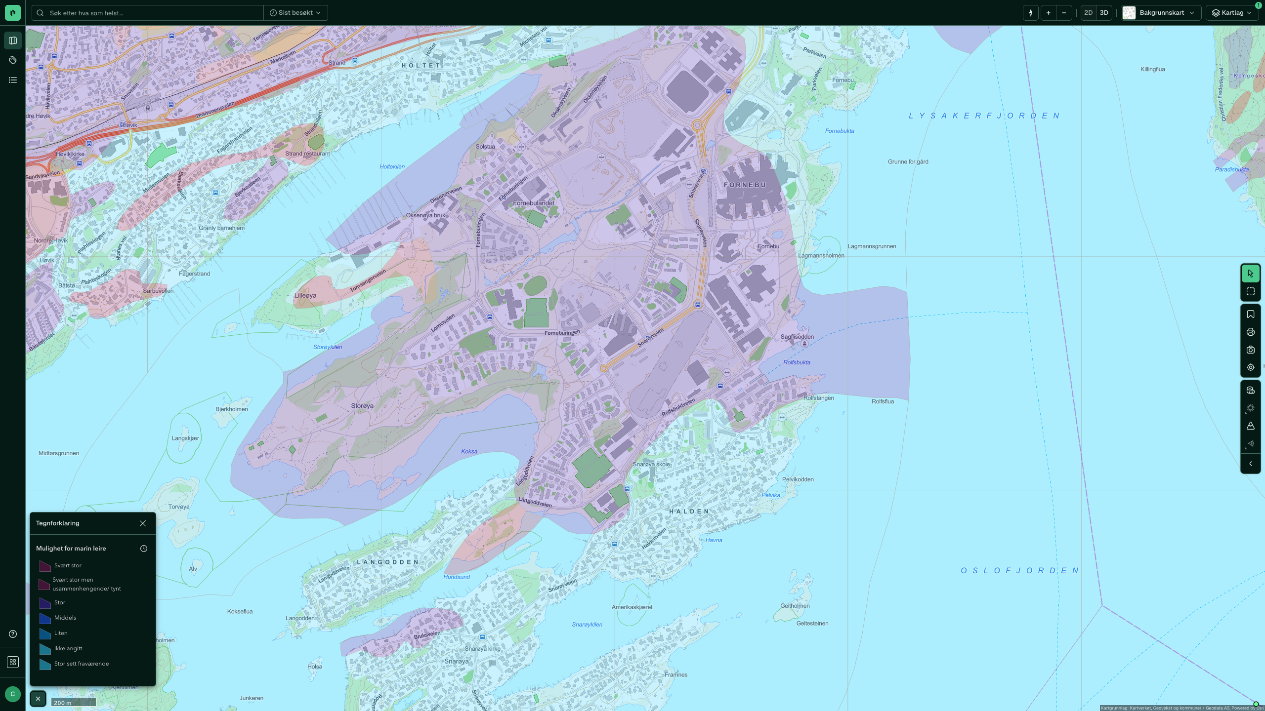1265x711 pixels.
Task: Click the locate position target icon
Action: 1250,368
